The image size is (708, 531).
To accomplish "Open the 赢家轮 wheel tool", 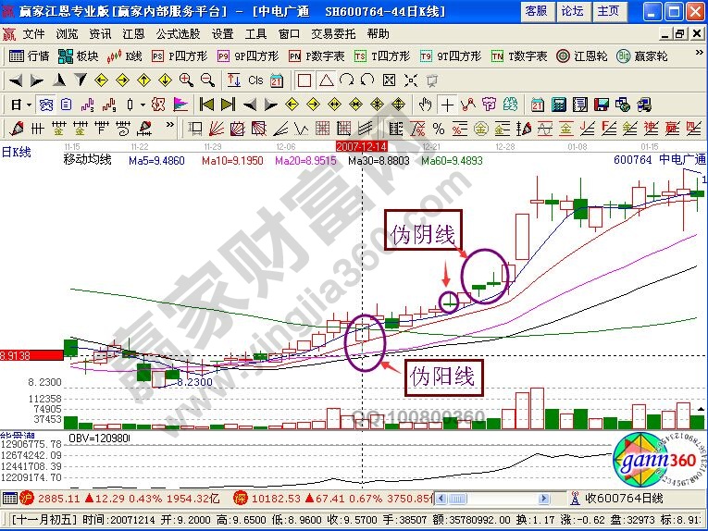I will pyautogui.click(x=641, y=56).
